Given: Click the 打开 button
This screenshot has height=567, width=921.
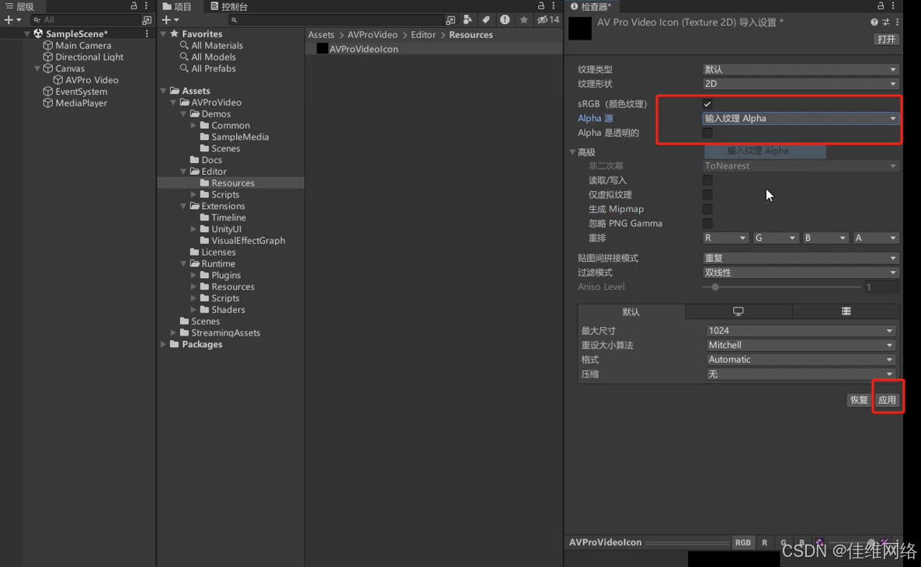Looking at the screenshot, I should pos(886,40).
